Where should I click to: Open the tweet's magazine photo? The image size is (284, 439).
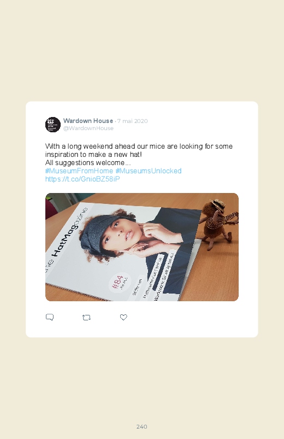coord(142,247)
